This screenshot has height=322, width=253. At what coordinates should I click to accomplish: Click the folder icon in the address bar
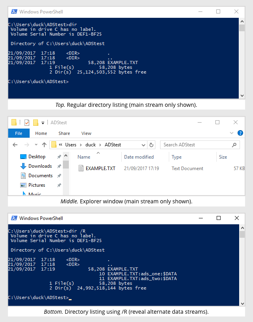pos(54,144)
